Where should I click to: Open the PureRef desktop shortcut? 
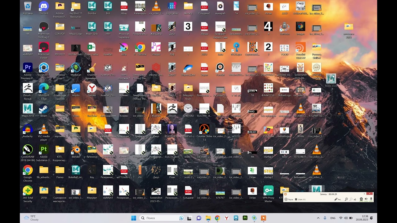pyautogui.click(x=220, y=70)
